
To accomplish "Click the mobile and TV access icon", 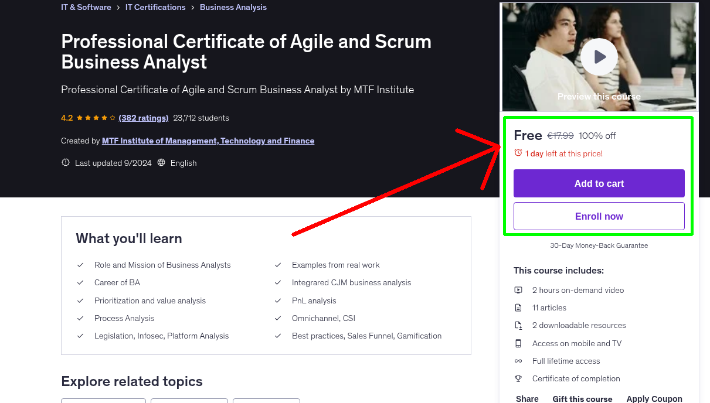I will click(x=518, y=343).
